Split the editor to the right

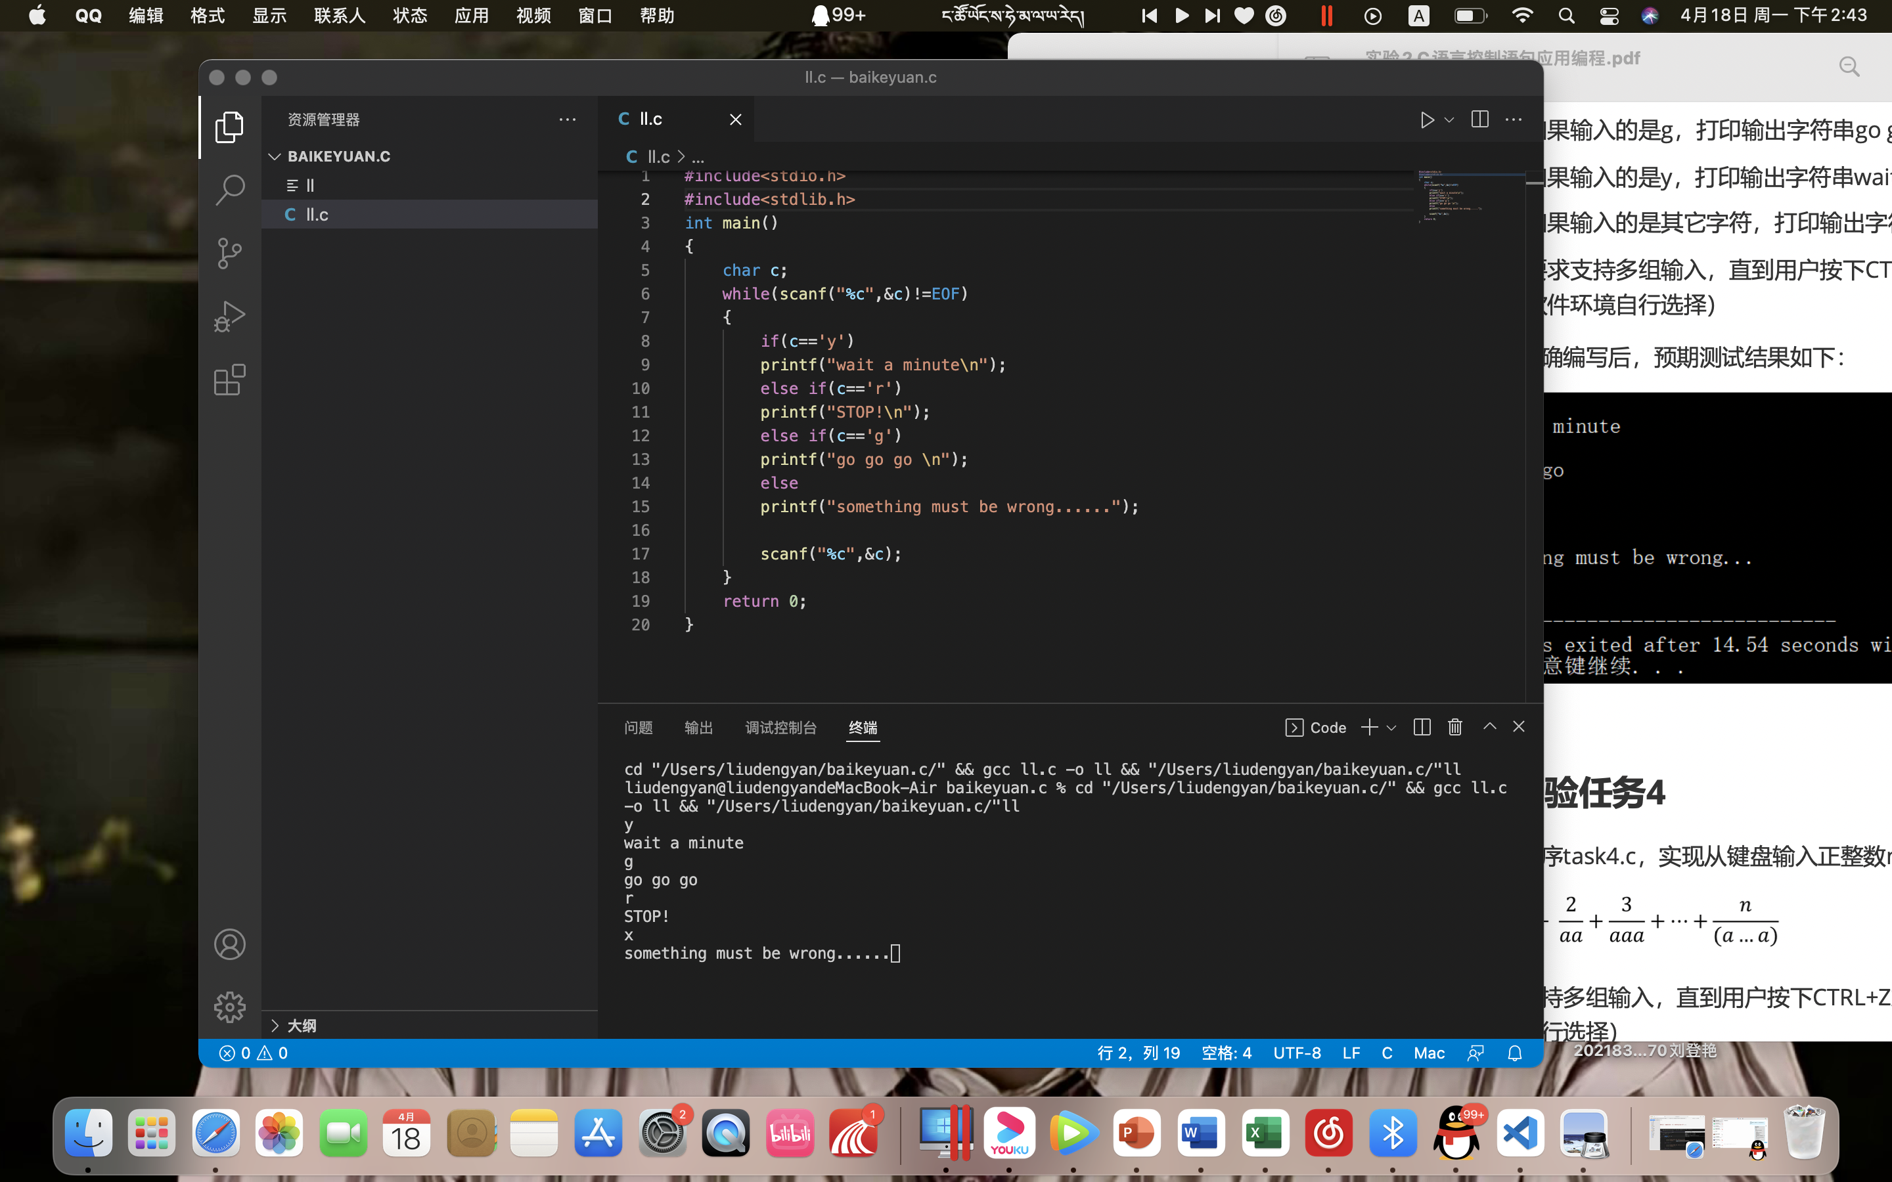point(1479,120)
